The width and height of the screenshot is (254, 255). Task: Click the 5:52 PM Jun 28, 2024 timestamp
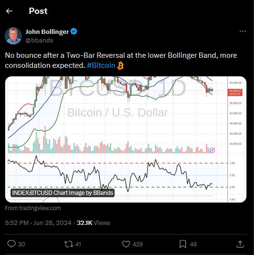38,223
